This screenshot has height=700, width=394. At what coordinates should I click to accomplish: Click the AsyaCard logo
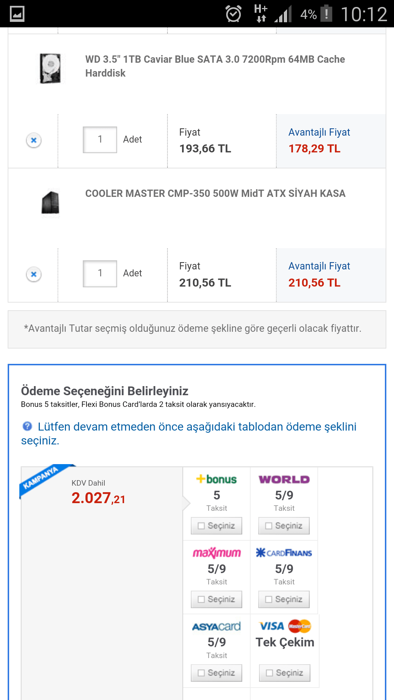tap(216, 626)
